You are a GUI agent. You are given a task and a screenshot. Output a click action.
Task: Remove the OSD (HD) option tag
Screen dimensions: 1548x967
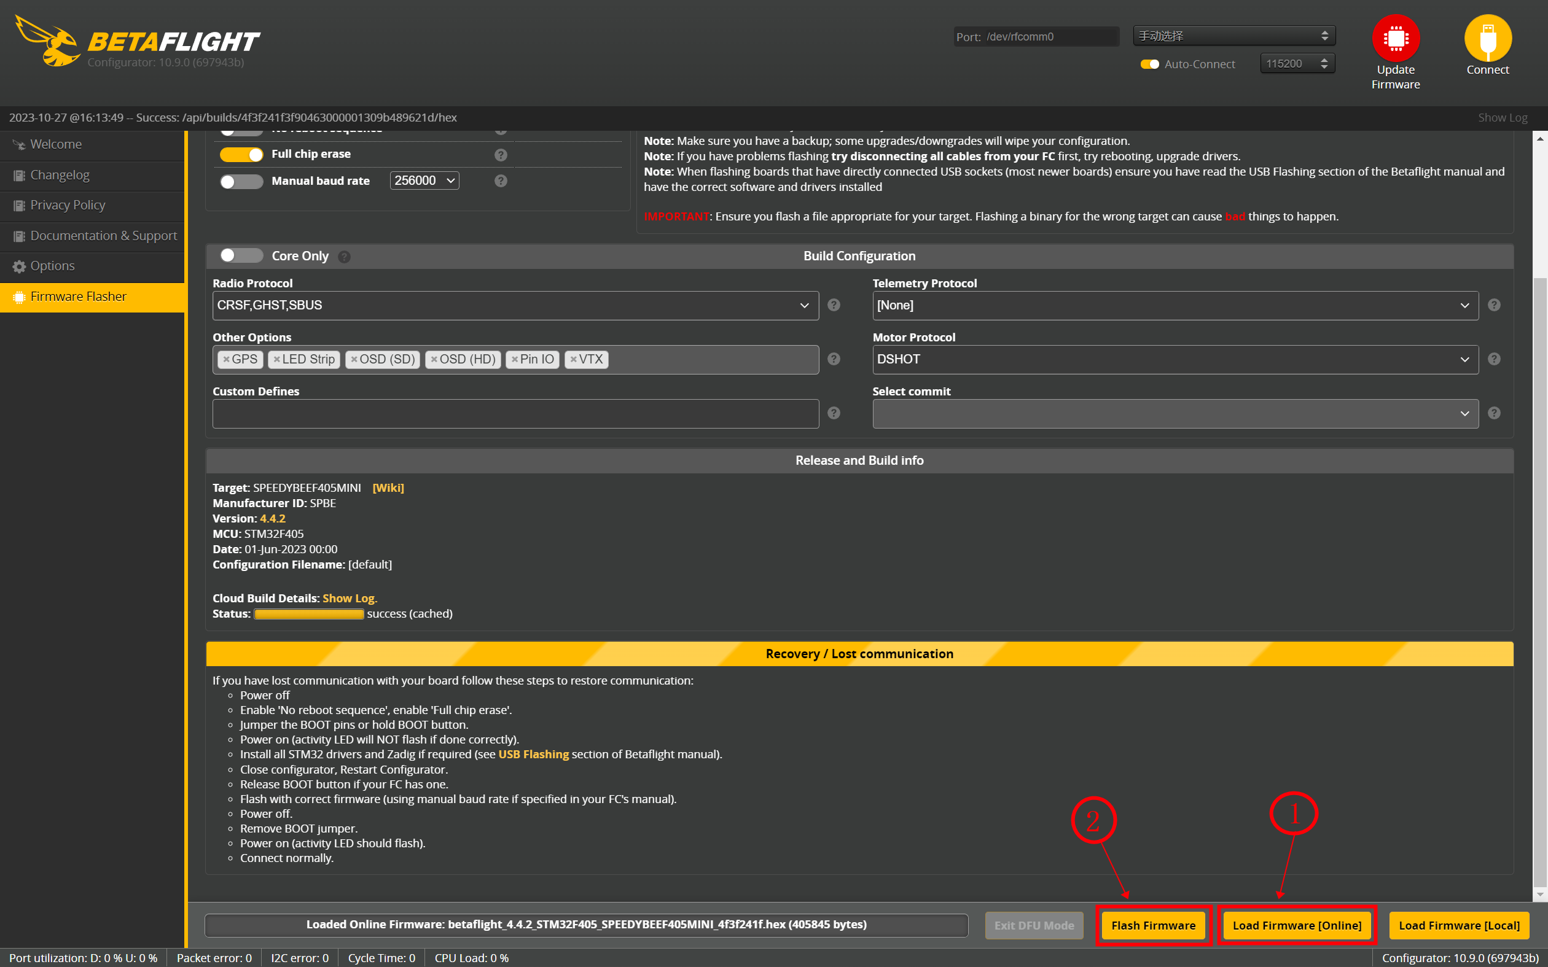[x=434, y=359]
